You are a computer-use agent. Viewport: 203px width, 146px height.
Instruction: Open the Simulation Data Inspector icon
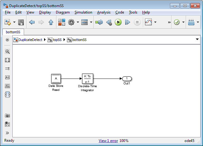(148, 22)
